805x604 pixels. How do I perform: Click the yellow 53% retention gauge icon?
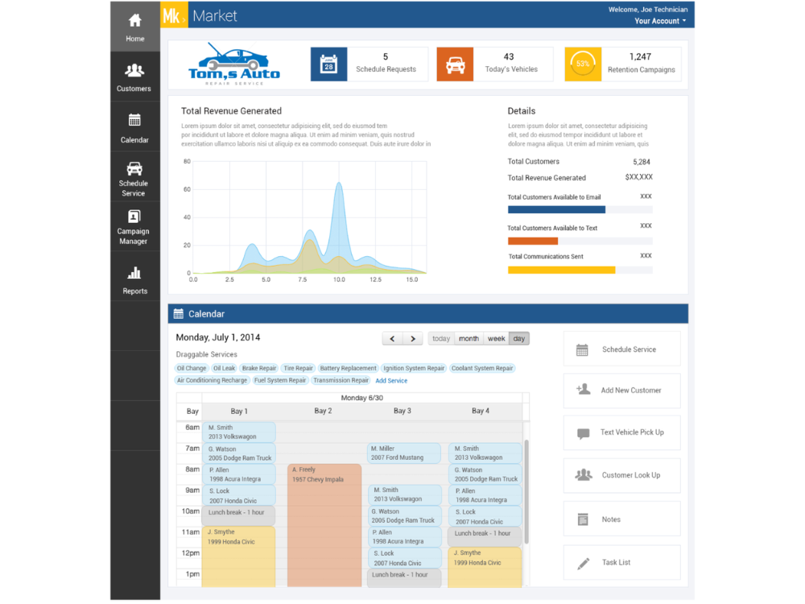[583, 64]
